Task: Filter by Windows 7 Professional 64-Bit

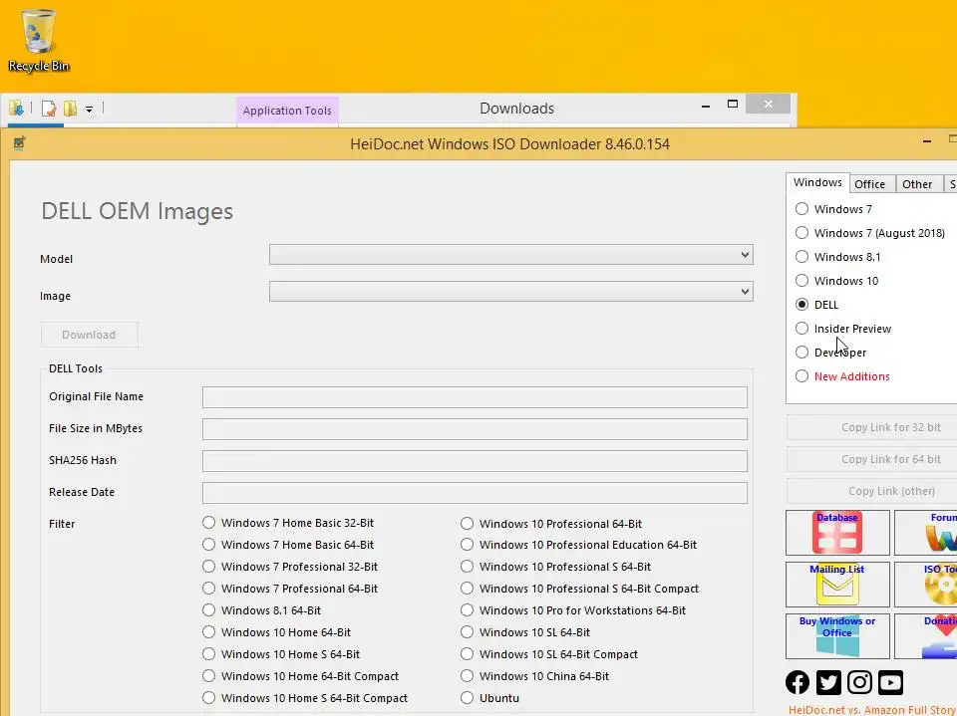Action: click(208, 589)
